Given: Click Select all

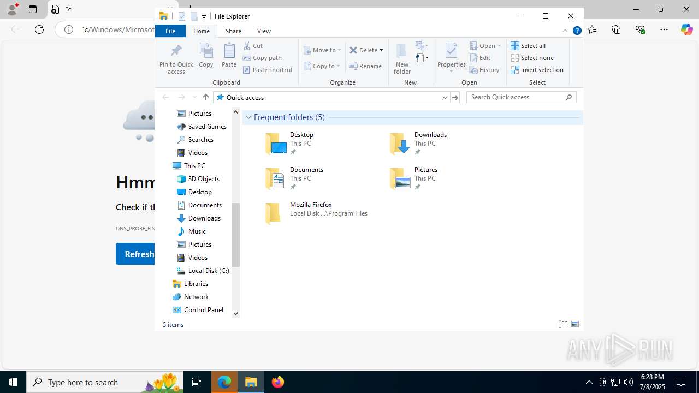Looking at the screenshot, I should click(x=528, y=46).
